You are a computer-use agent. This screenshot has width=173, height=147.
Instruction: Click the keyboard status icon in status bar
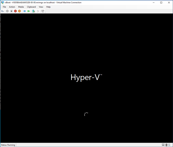(x=163, y=145)
